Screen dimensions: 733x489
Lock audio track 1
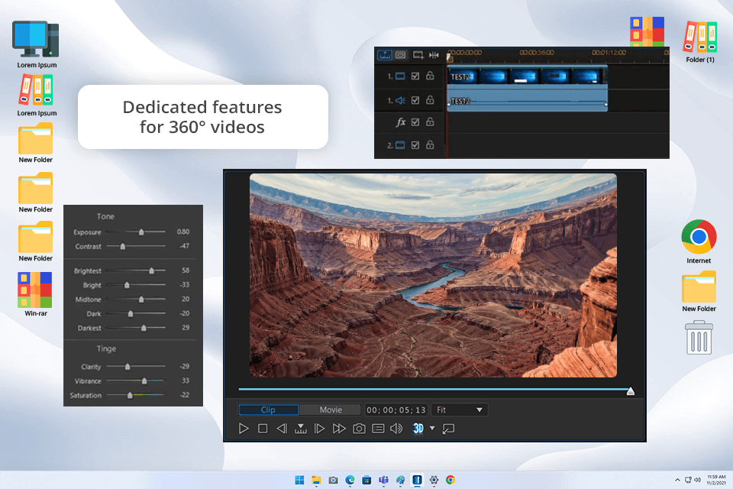pos(430,99)
